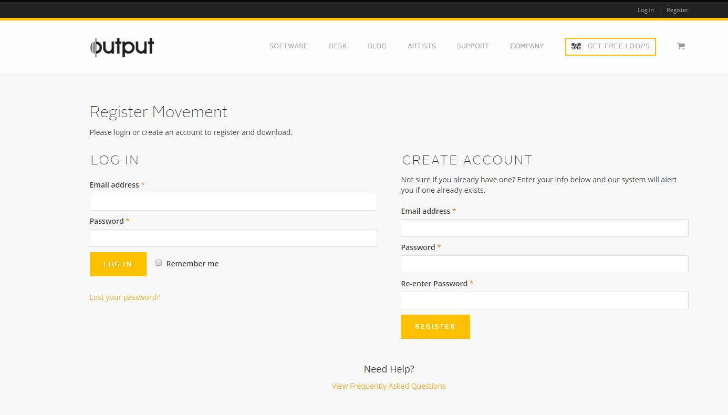Click the loops icon in Get Free Loops
This screenshot has width=728, height=415.
(x=576, y=46)
